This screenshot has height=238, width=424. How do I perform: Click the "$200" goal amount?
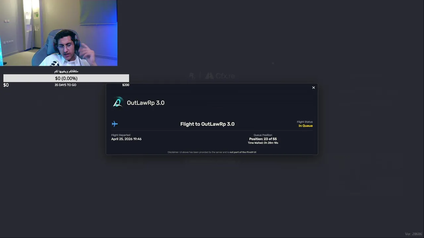point(126,85)
